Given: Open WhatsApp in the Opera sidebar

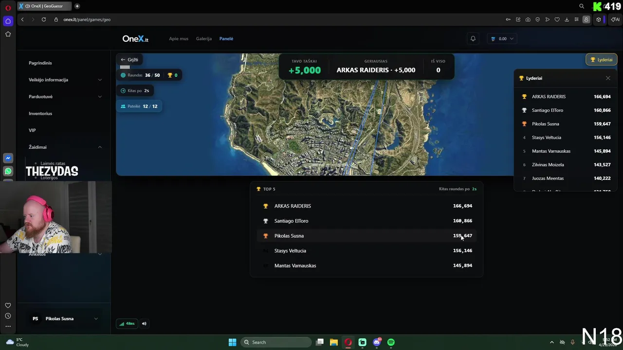Looking at the screenshot, I should pyautogui.click(x=8, y=171).
